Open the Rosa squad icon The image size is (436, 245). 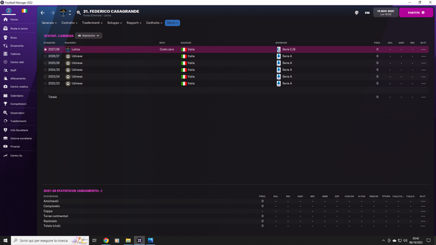tap(5, 37)
